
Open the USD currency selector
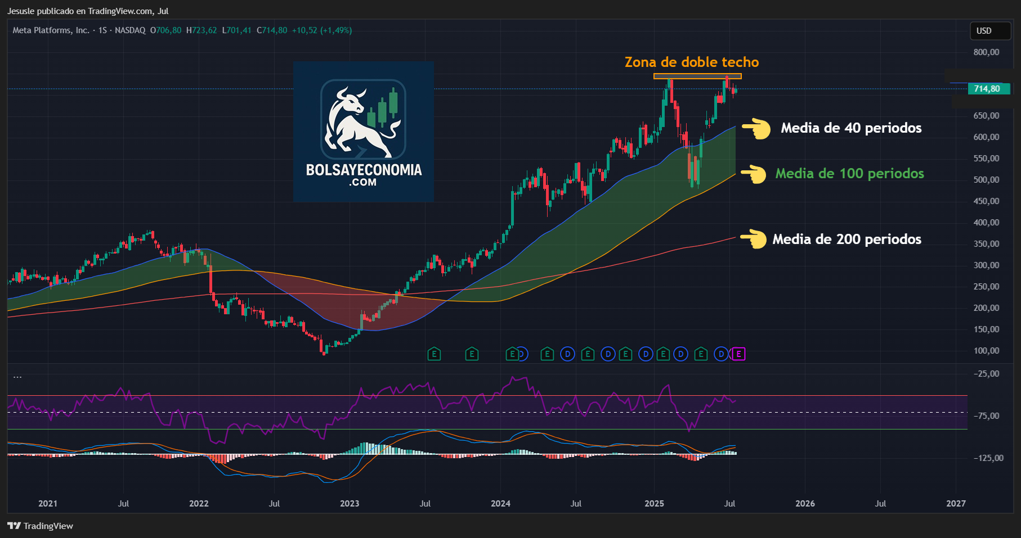point(990,31)
